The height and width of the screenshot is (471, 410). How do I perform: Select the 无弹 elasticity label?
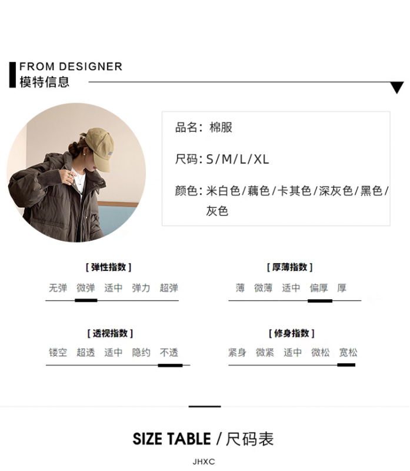click(58, 288)
